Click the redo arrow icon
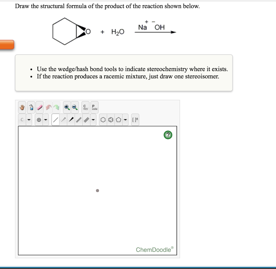This screenshot has width=276, height=269. point(56,107)
